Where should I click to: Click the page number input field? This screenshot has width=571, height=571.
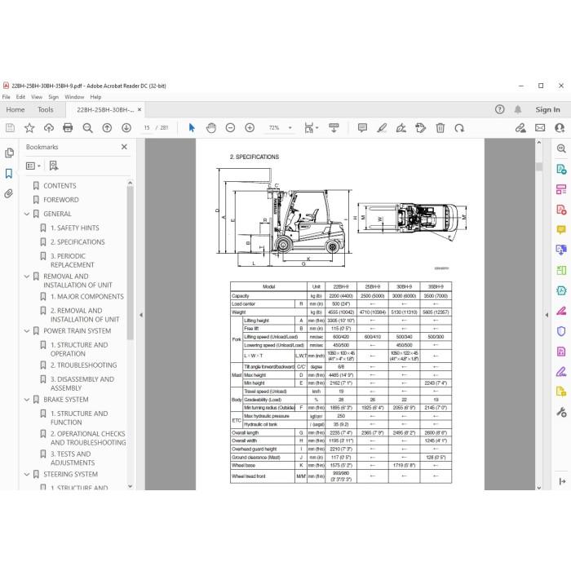click(x=147, y=128)
